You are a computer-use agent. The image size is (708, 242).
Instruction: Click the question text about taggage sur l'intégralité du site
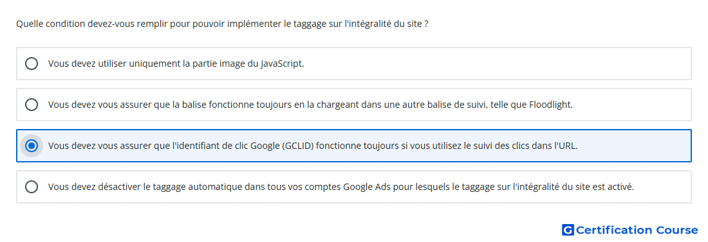222,24
